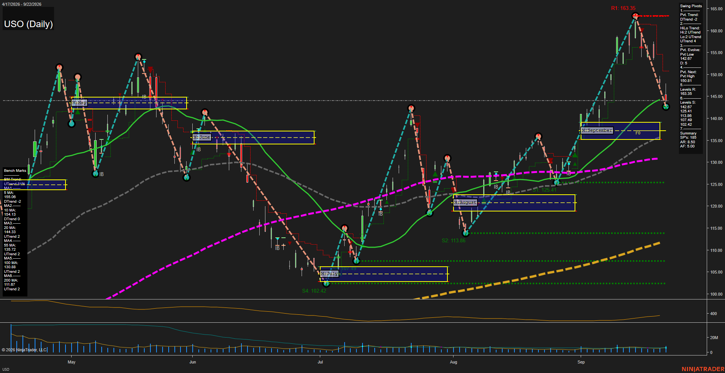Click "Levels R:" in Swing Pivots panel
The height and width of the screenshot is (373, 725).
coord(688,90)
